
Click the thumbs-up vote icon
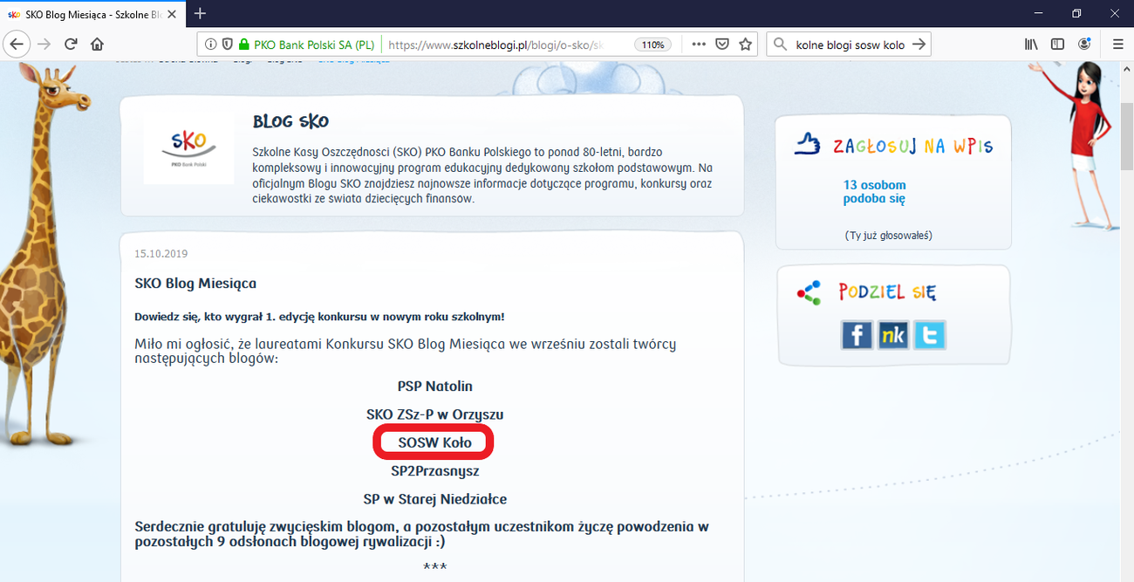(x=808, y=145)
